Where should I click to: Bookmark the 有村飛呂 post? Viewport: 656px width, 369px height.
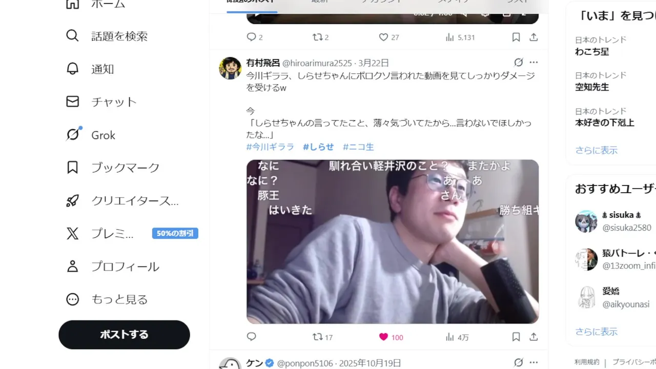click(516, 337)
